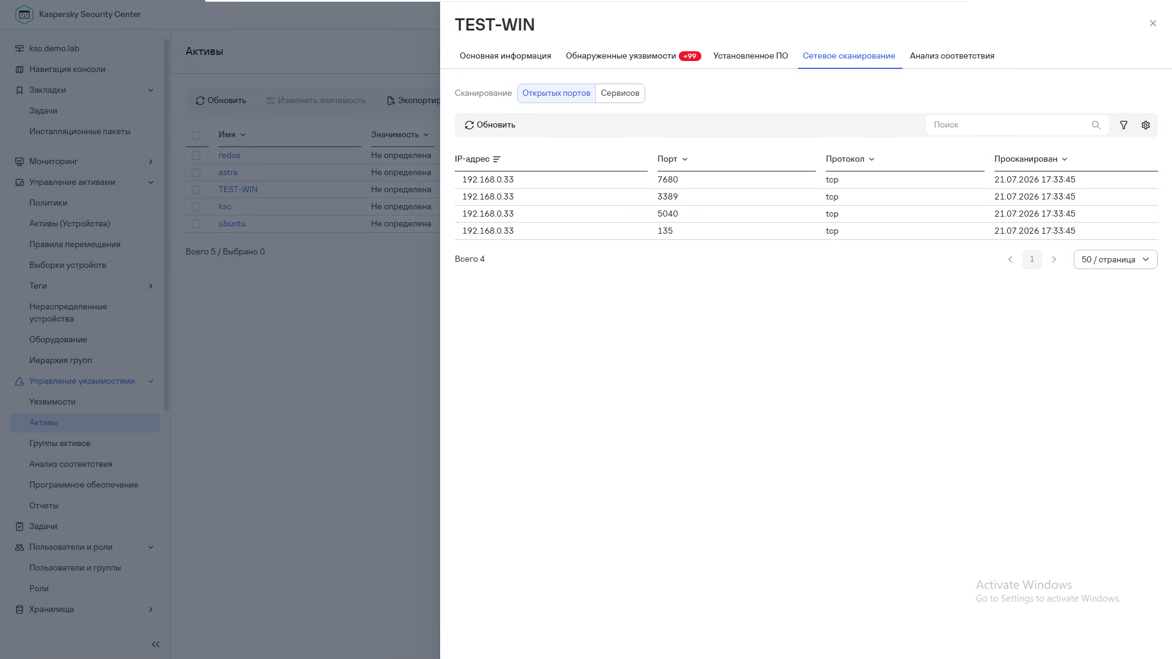Open the Порт column sort dropdown
1172x659 pixels.
click(685, 159)
